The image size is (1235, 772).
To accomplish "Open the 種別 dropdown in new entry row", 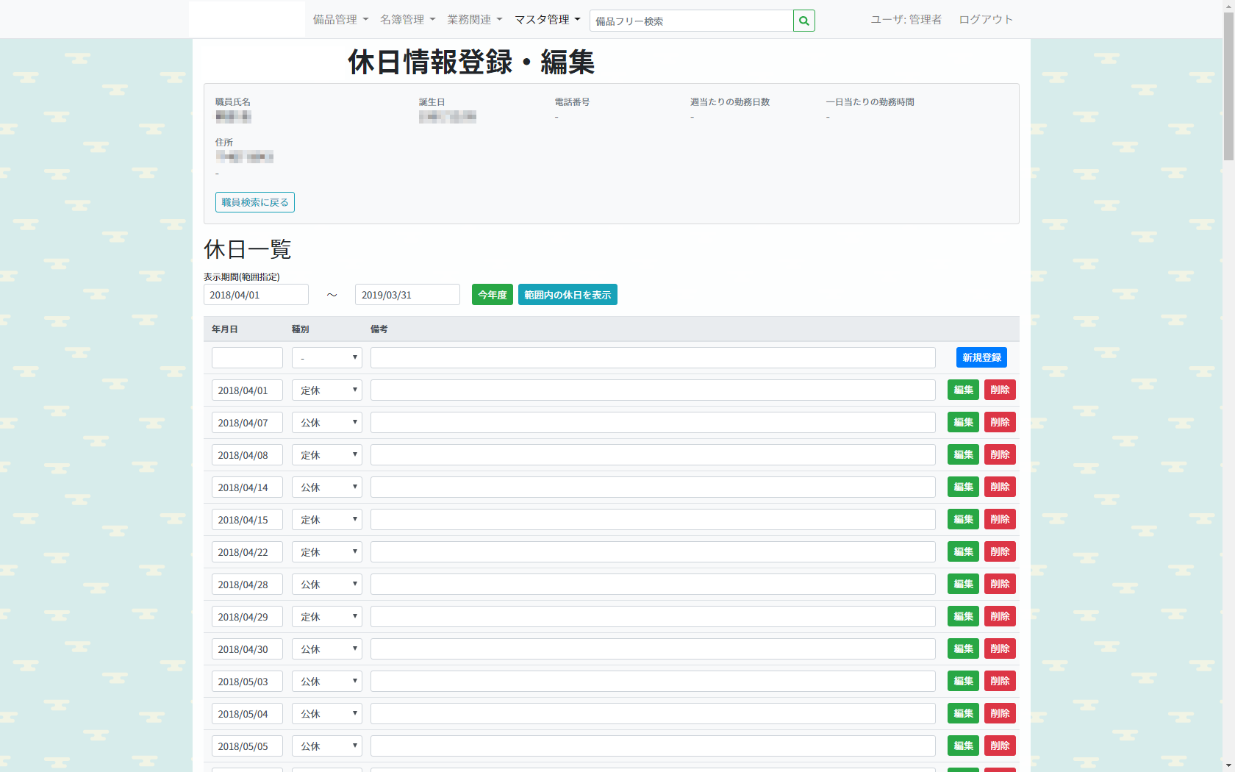I will 327,357.
